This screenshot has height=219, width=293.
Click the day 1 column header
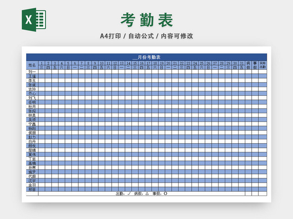coord(42,63)
